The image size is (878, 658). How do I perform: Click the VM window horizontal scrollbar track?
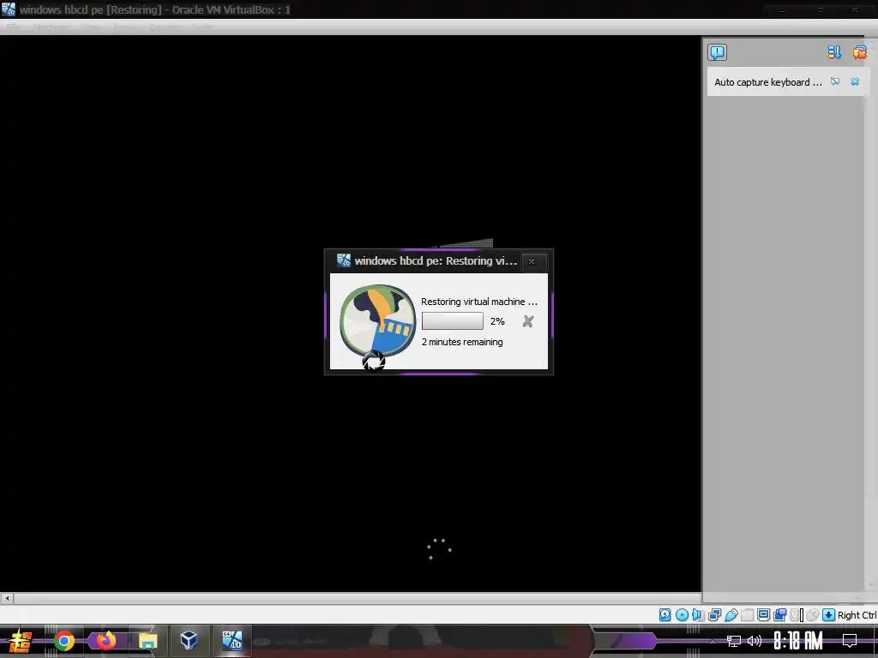pos(358,598)
